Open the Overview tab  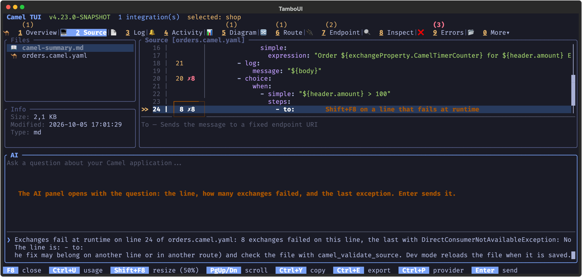[37, 33]
